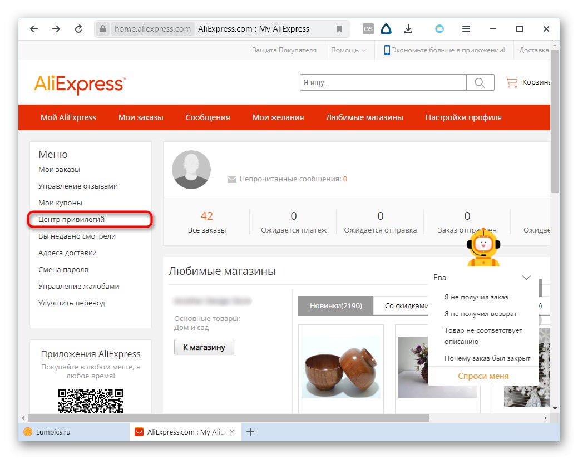Click the unread messages count 0
578x459 pixels.
[345, 179]
